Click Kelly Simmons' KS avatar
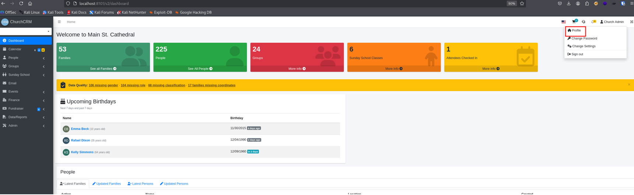This screenshot has height=195, width=634. click(66, 152)
